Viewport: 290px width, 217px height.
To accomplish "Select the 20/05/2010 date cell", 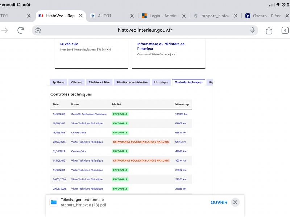I will point(59,179).
